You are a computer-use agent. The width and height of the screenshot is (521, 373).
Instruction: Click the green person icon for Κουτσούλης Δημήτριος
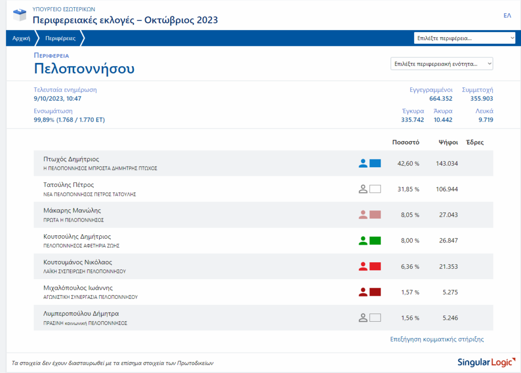363,240
